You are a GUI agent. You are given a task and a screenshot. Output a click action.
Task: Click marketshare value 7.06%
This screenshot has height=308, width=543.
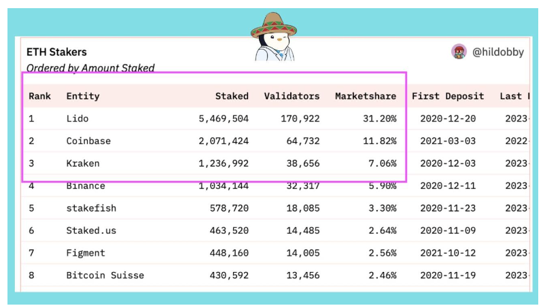point(383,163)
